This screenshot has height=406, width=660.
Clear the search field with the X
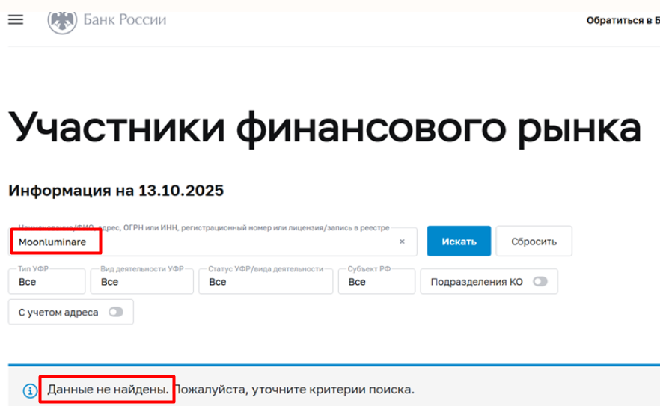click(402, 242)
